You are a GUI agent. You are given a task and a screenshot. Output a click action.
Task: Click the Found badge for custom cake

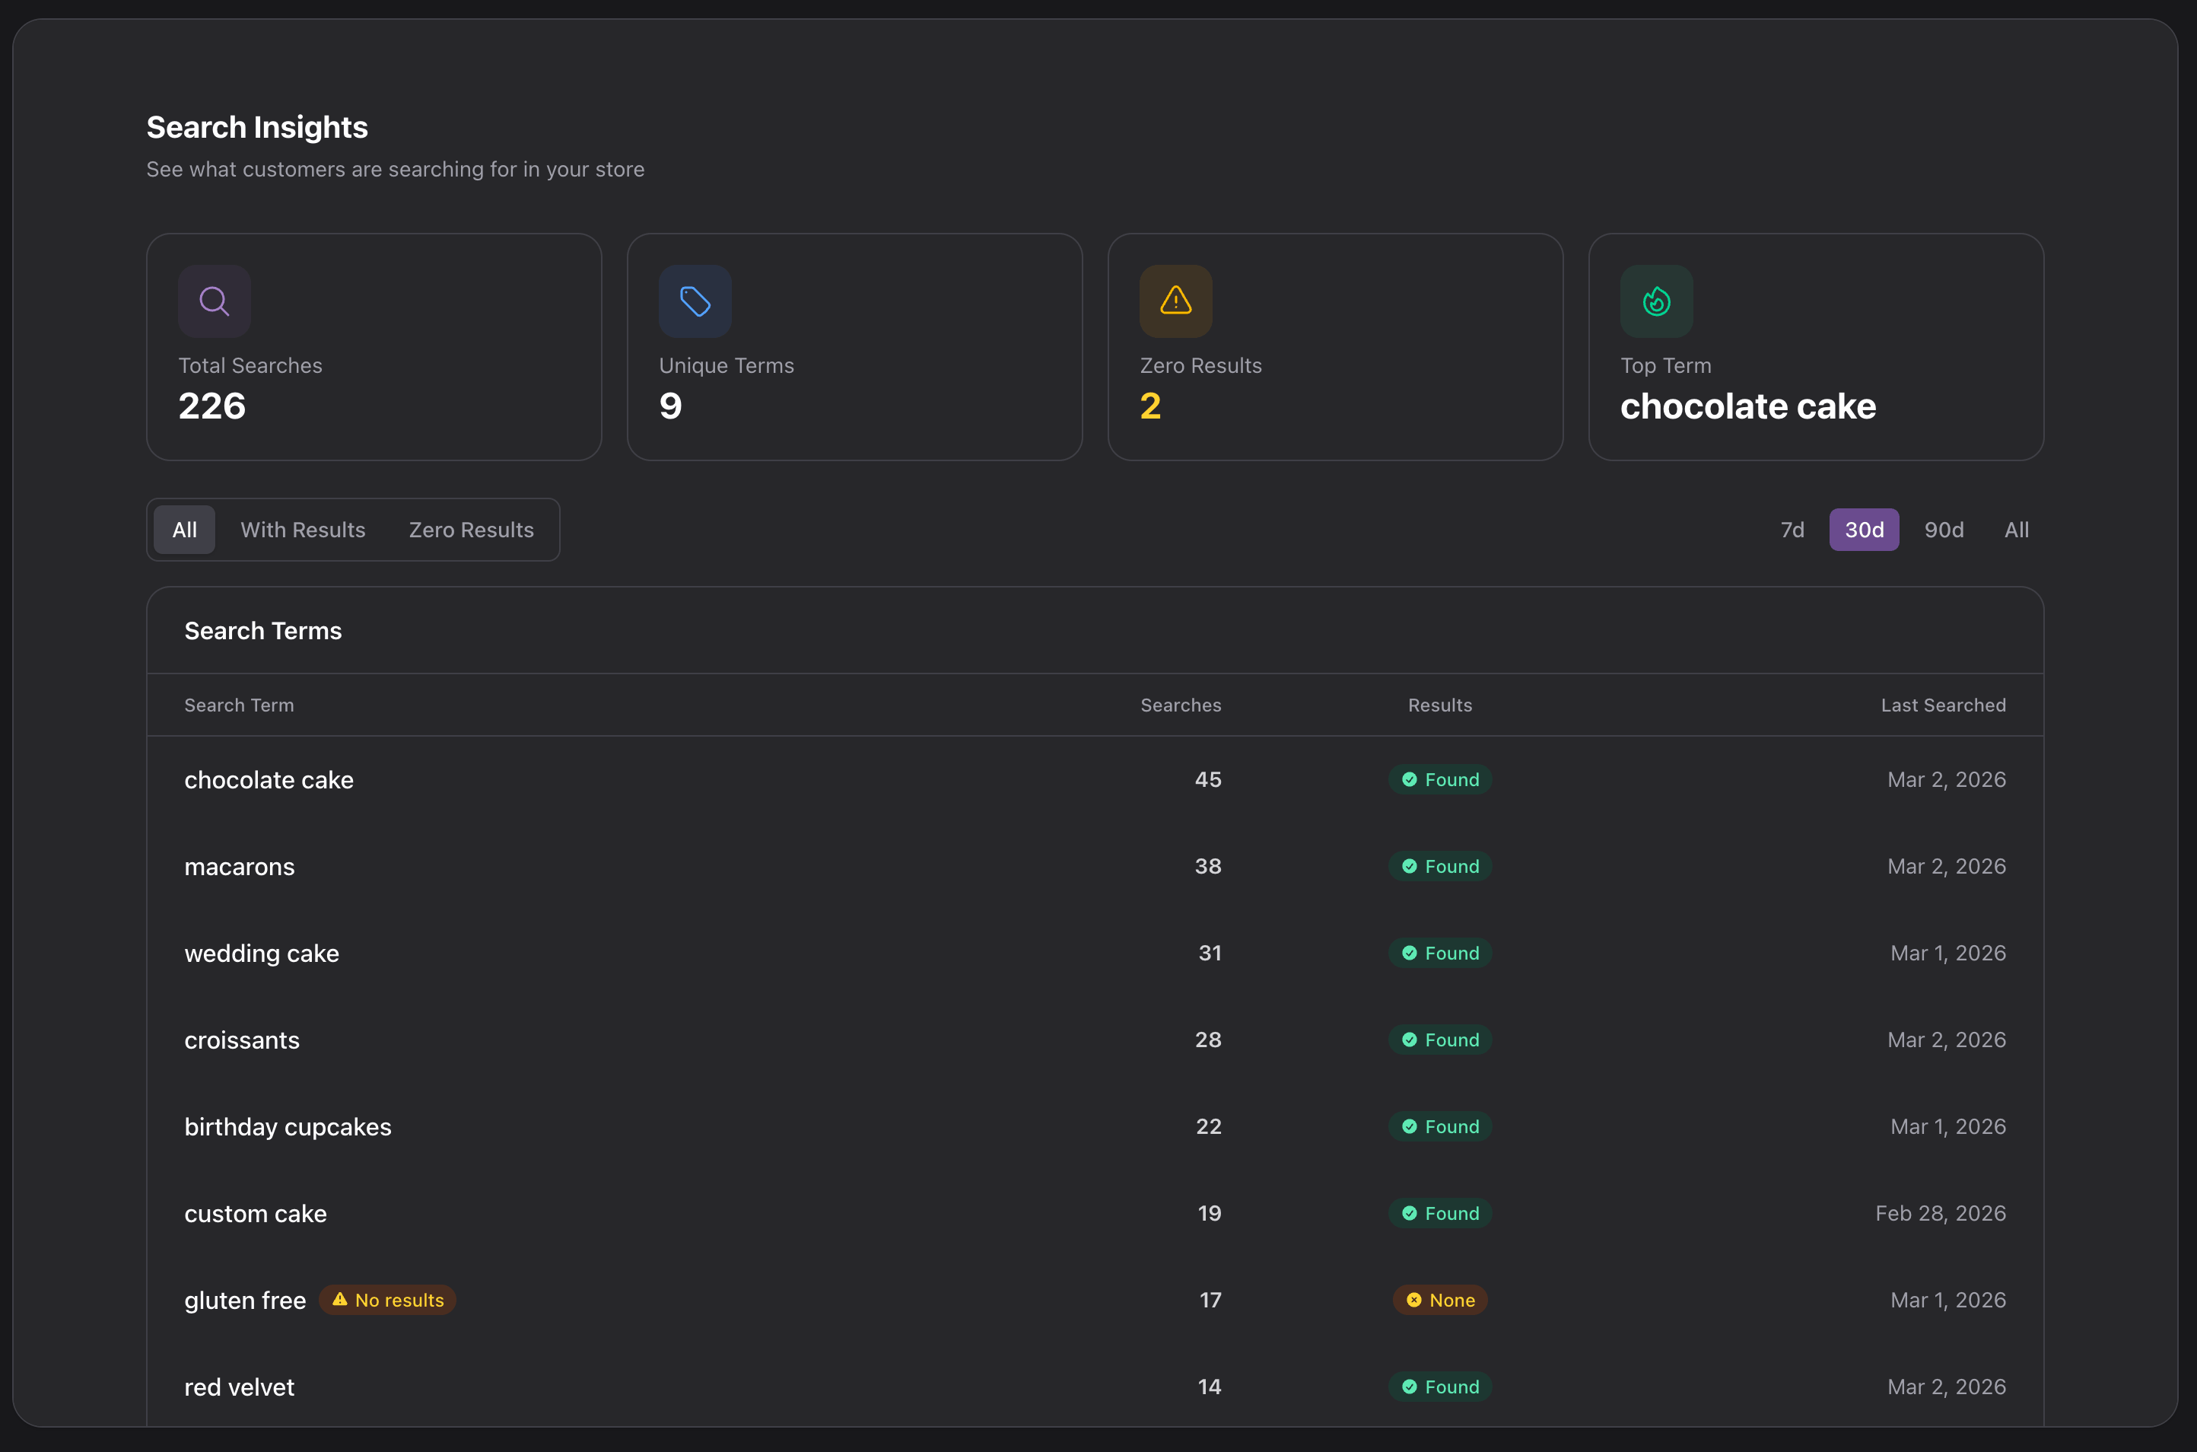(x=1439, y=1213)
